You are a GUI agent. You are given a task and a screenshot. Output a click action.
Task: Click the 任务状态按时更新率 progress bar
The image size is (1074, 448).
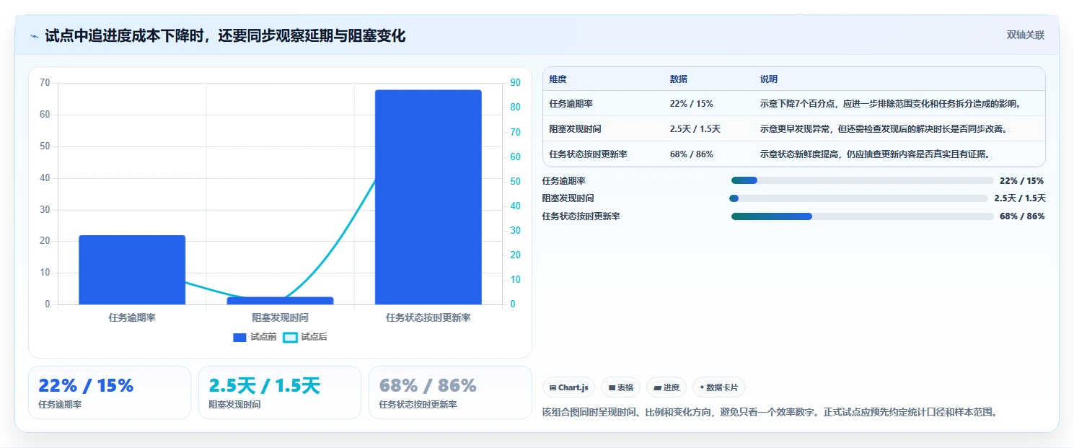pyautogui.click(x=863, y=216)
